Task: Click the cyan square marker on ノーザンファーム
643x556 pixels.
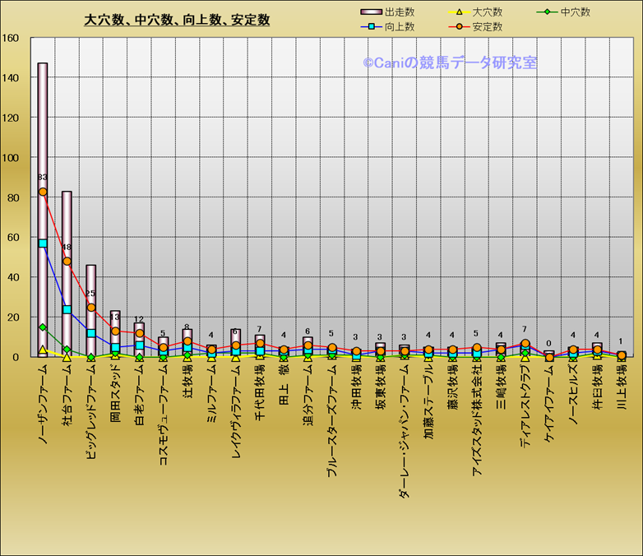Action: tap(43, 243)
